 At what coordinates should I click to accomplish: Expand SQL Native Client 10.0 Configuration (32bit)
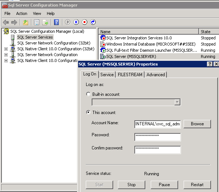tap(6, 49)
